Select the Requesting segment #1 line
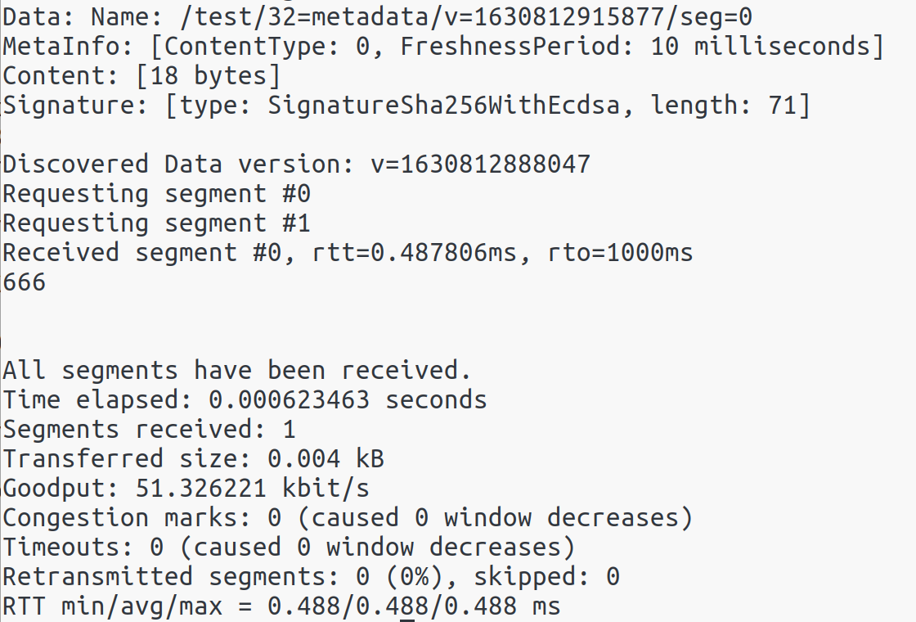This screenshot has height=622, width=916. click(156, 223)
